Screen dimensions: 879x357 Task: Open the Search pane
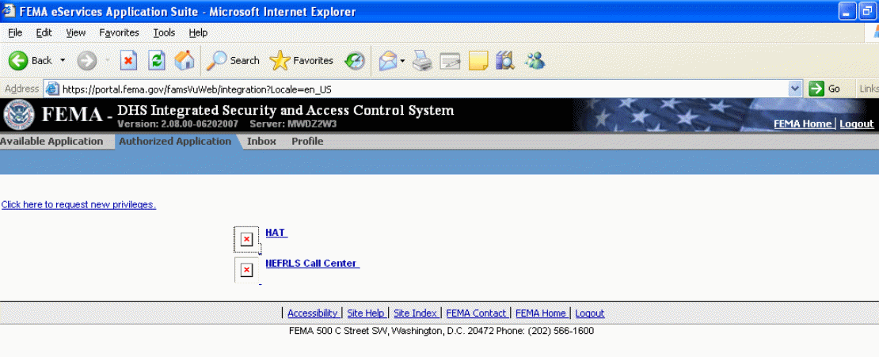(x=233, y=60)
